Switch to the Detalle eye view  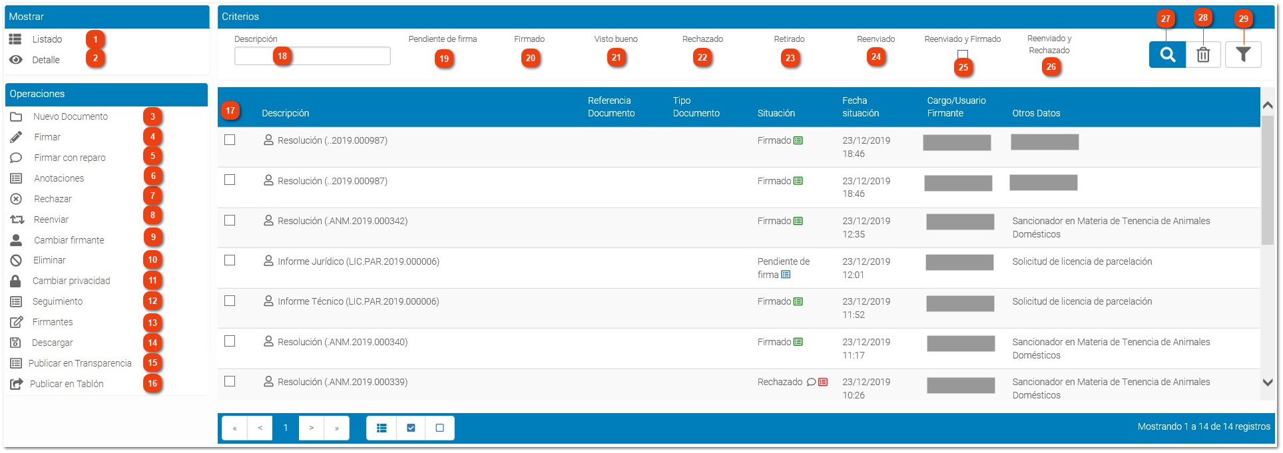click(x=16, y=60)
